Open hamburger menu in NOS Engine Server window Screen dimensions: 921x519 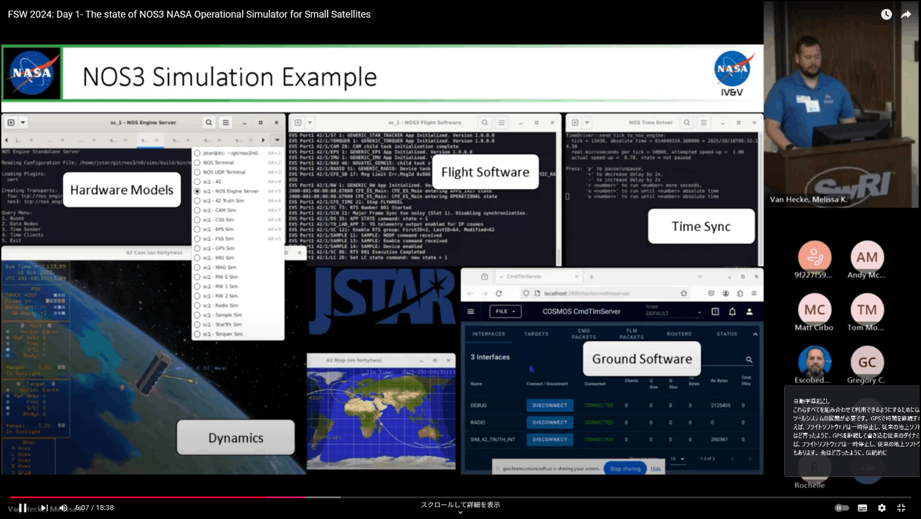[x=226, y=122]
